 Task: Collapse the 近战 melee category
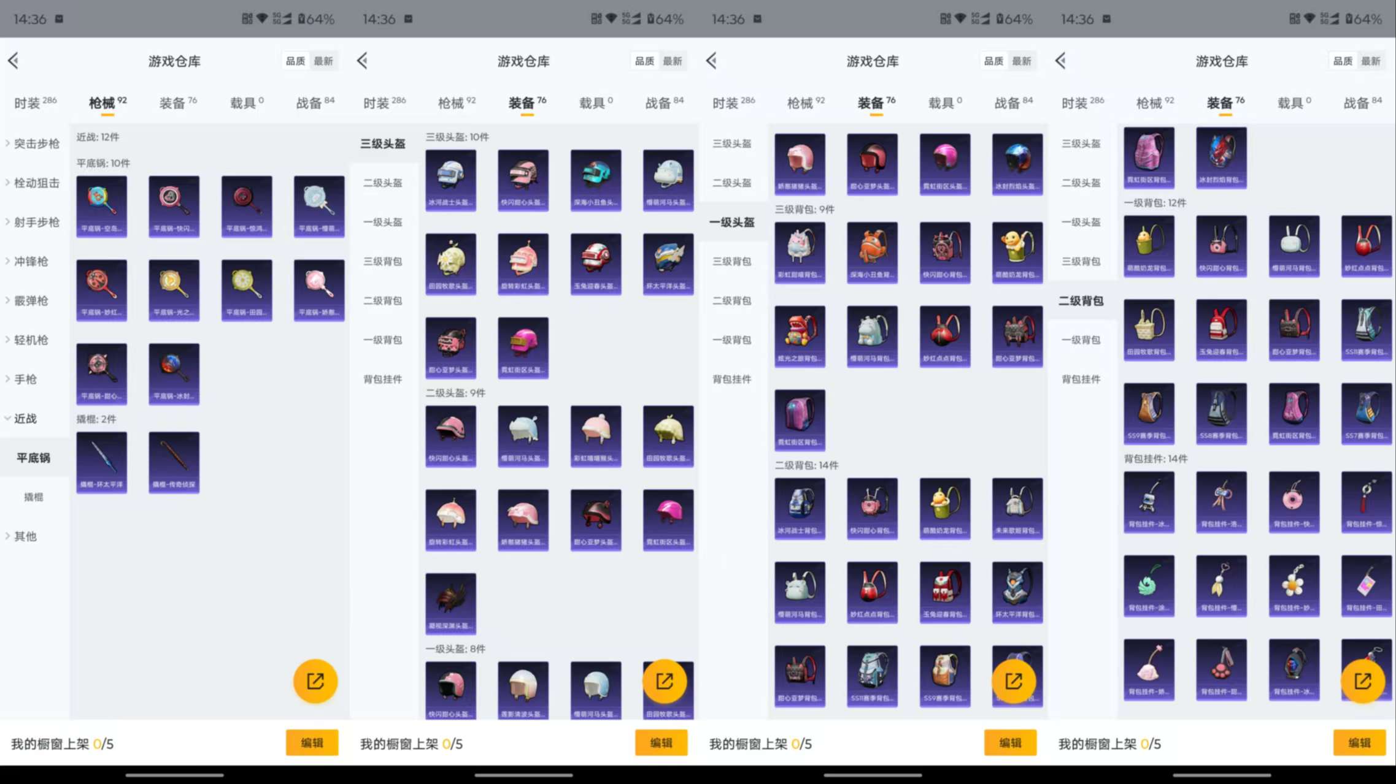point(25,418)
